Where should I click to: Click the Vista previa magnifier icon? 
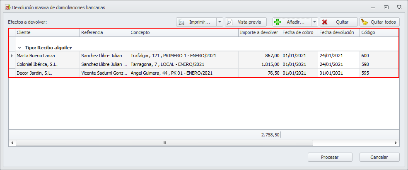(229, 22)
